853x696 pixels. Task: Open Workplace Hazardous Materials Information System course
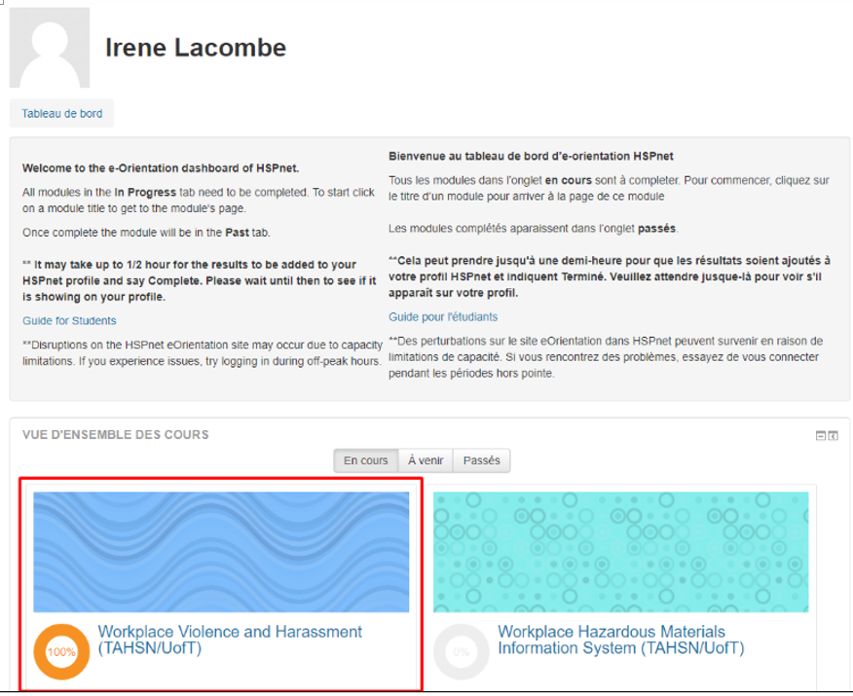point(620,640)
